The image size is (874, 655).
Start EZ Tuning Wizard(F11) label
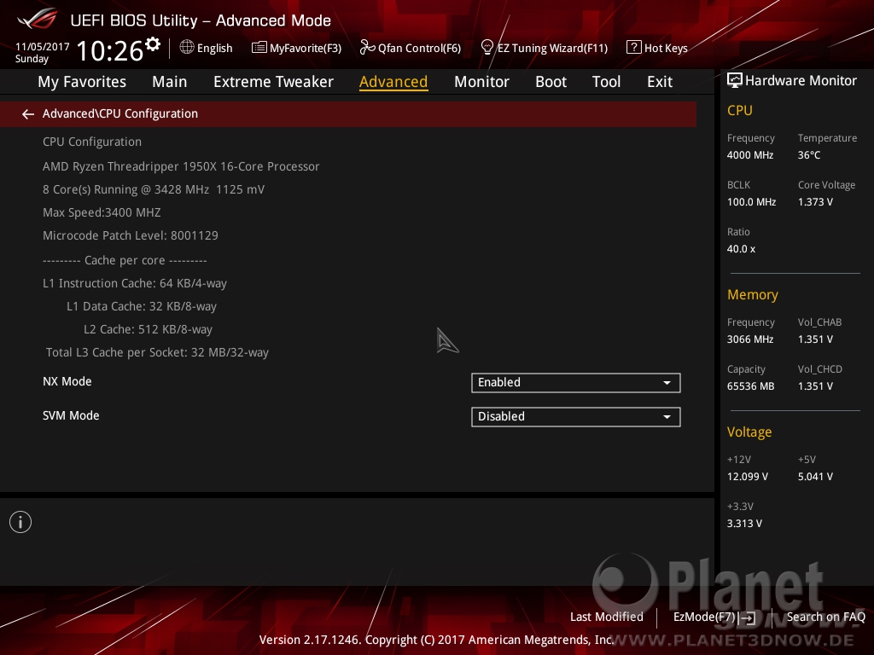(552, 49)
